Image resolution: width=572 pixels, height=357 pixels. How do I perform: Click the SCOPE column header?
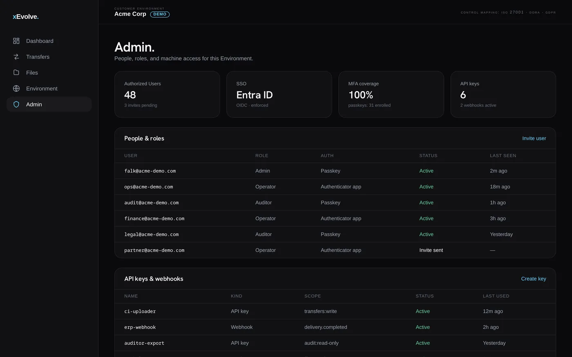313,296
